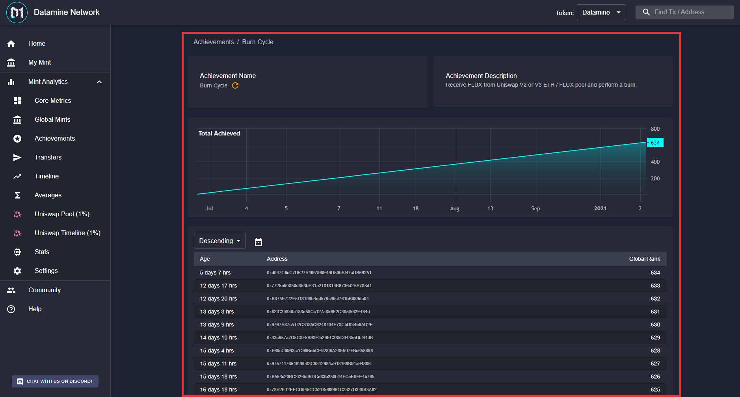The width and height of the screenshot is (740, 397).
Task: Click address 0x62fC30839a188e58Cc127a859F2C305f562F464d
Action: click(x=318, y=312)
